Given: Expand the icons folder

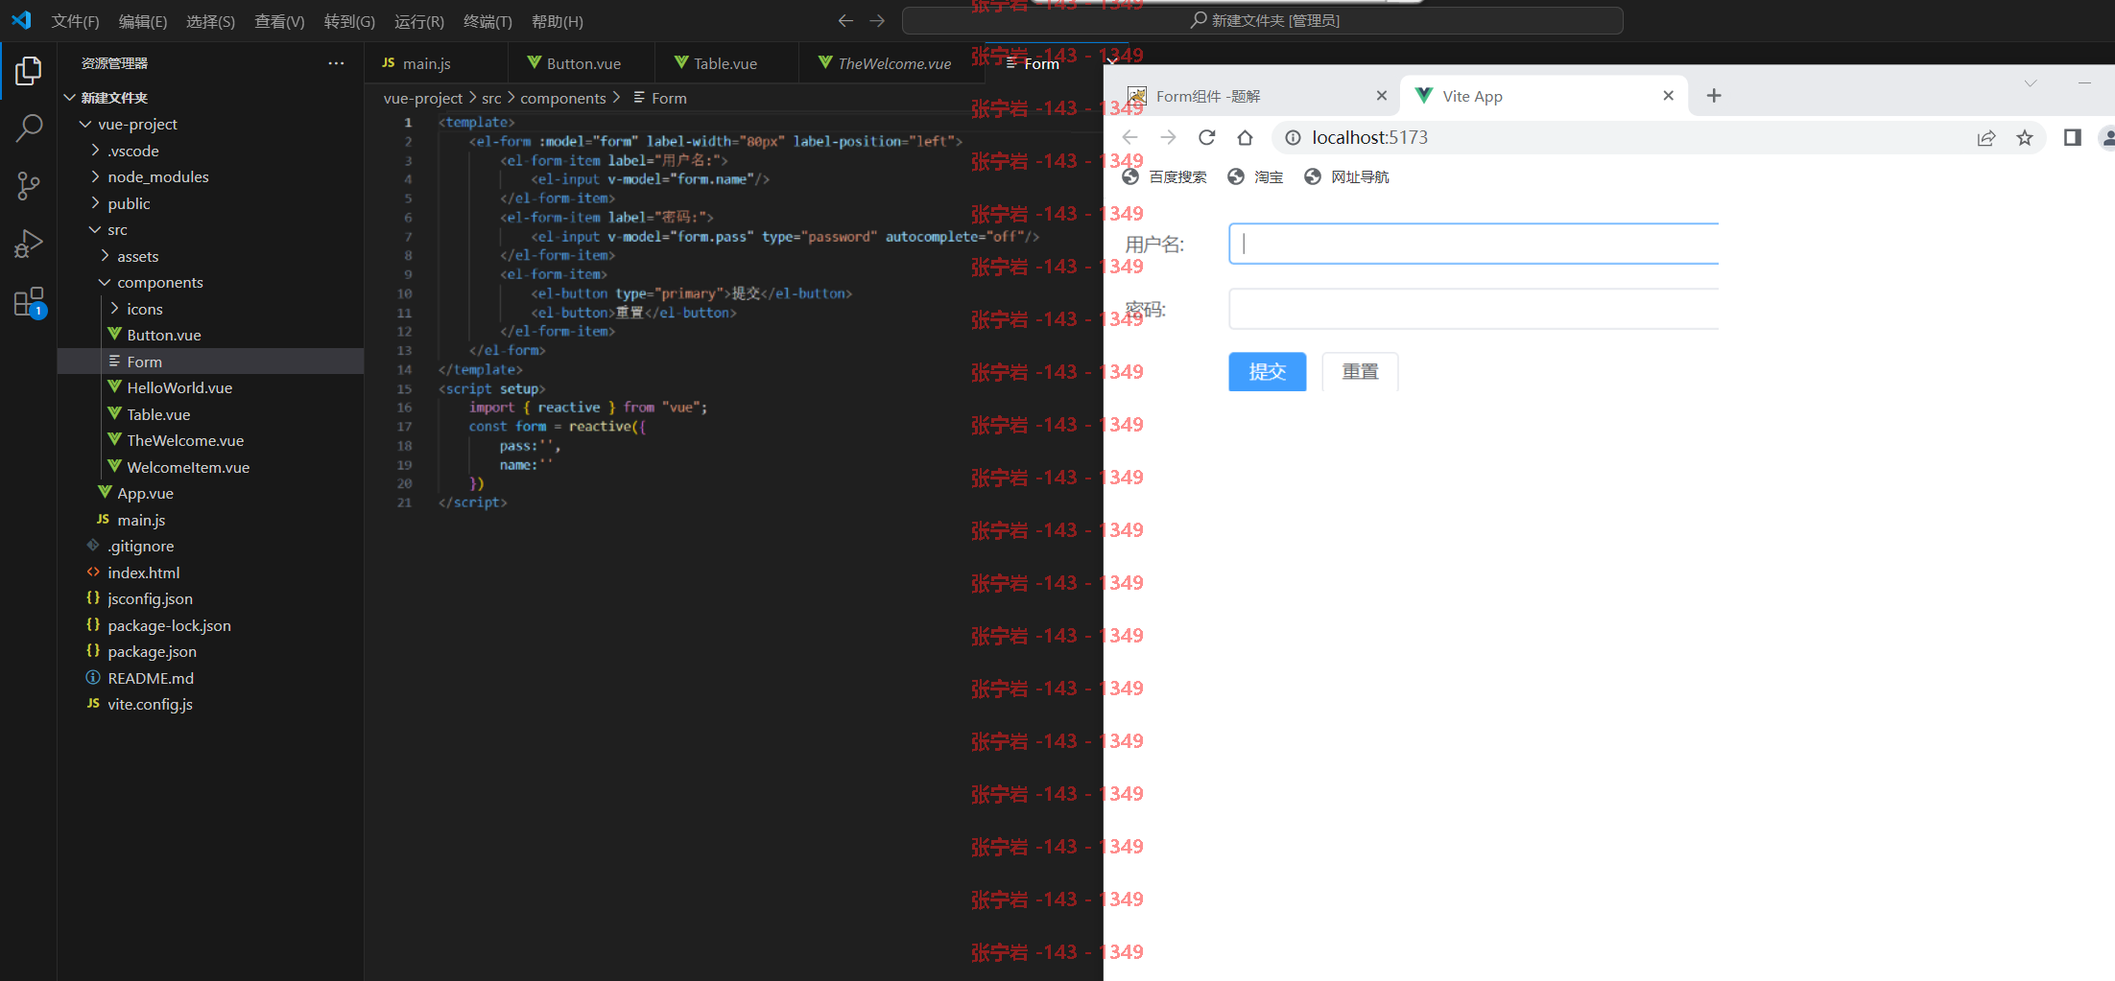Looking at the screenshot, I should (x=114, y=309).
